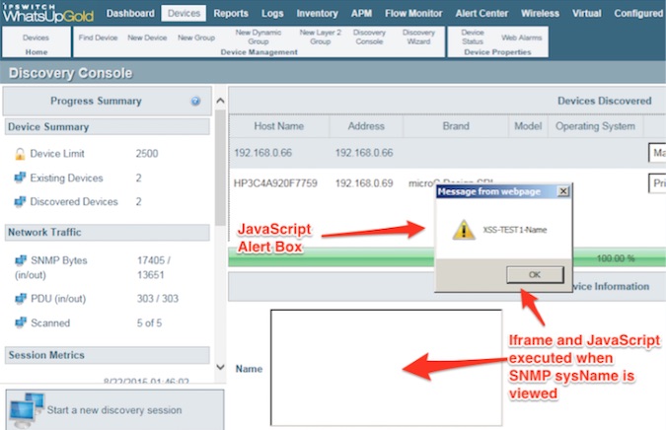Start a new discovery session
Viewport: 666px width, 430px height.
pyautogui.click(x=111, y=409)
